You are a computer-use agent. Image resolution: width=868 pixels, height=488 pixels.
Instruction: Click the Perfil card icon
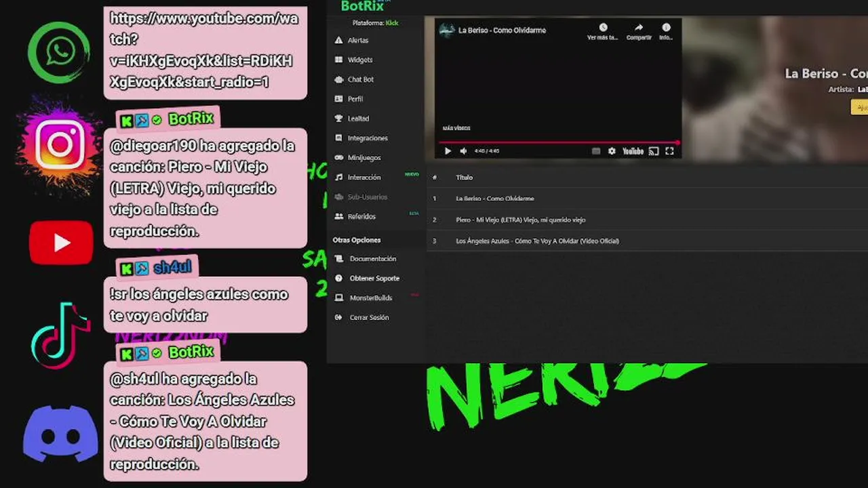pos(339,99)
